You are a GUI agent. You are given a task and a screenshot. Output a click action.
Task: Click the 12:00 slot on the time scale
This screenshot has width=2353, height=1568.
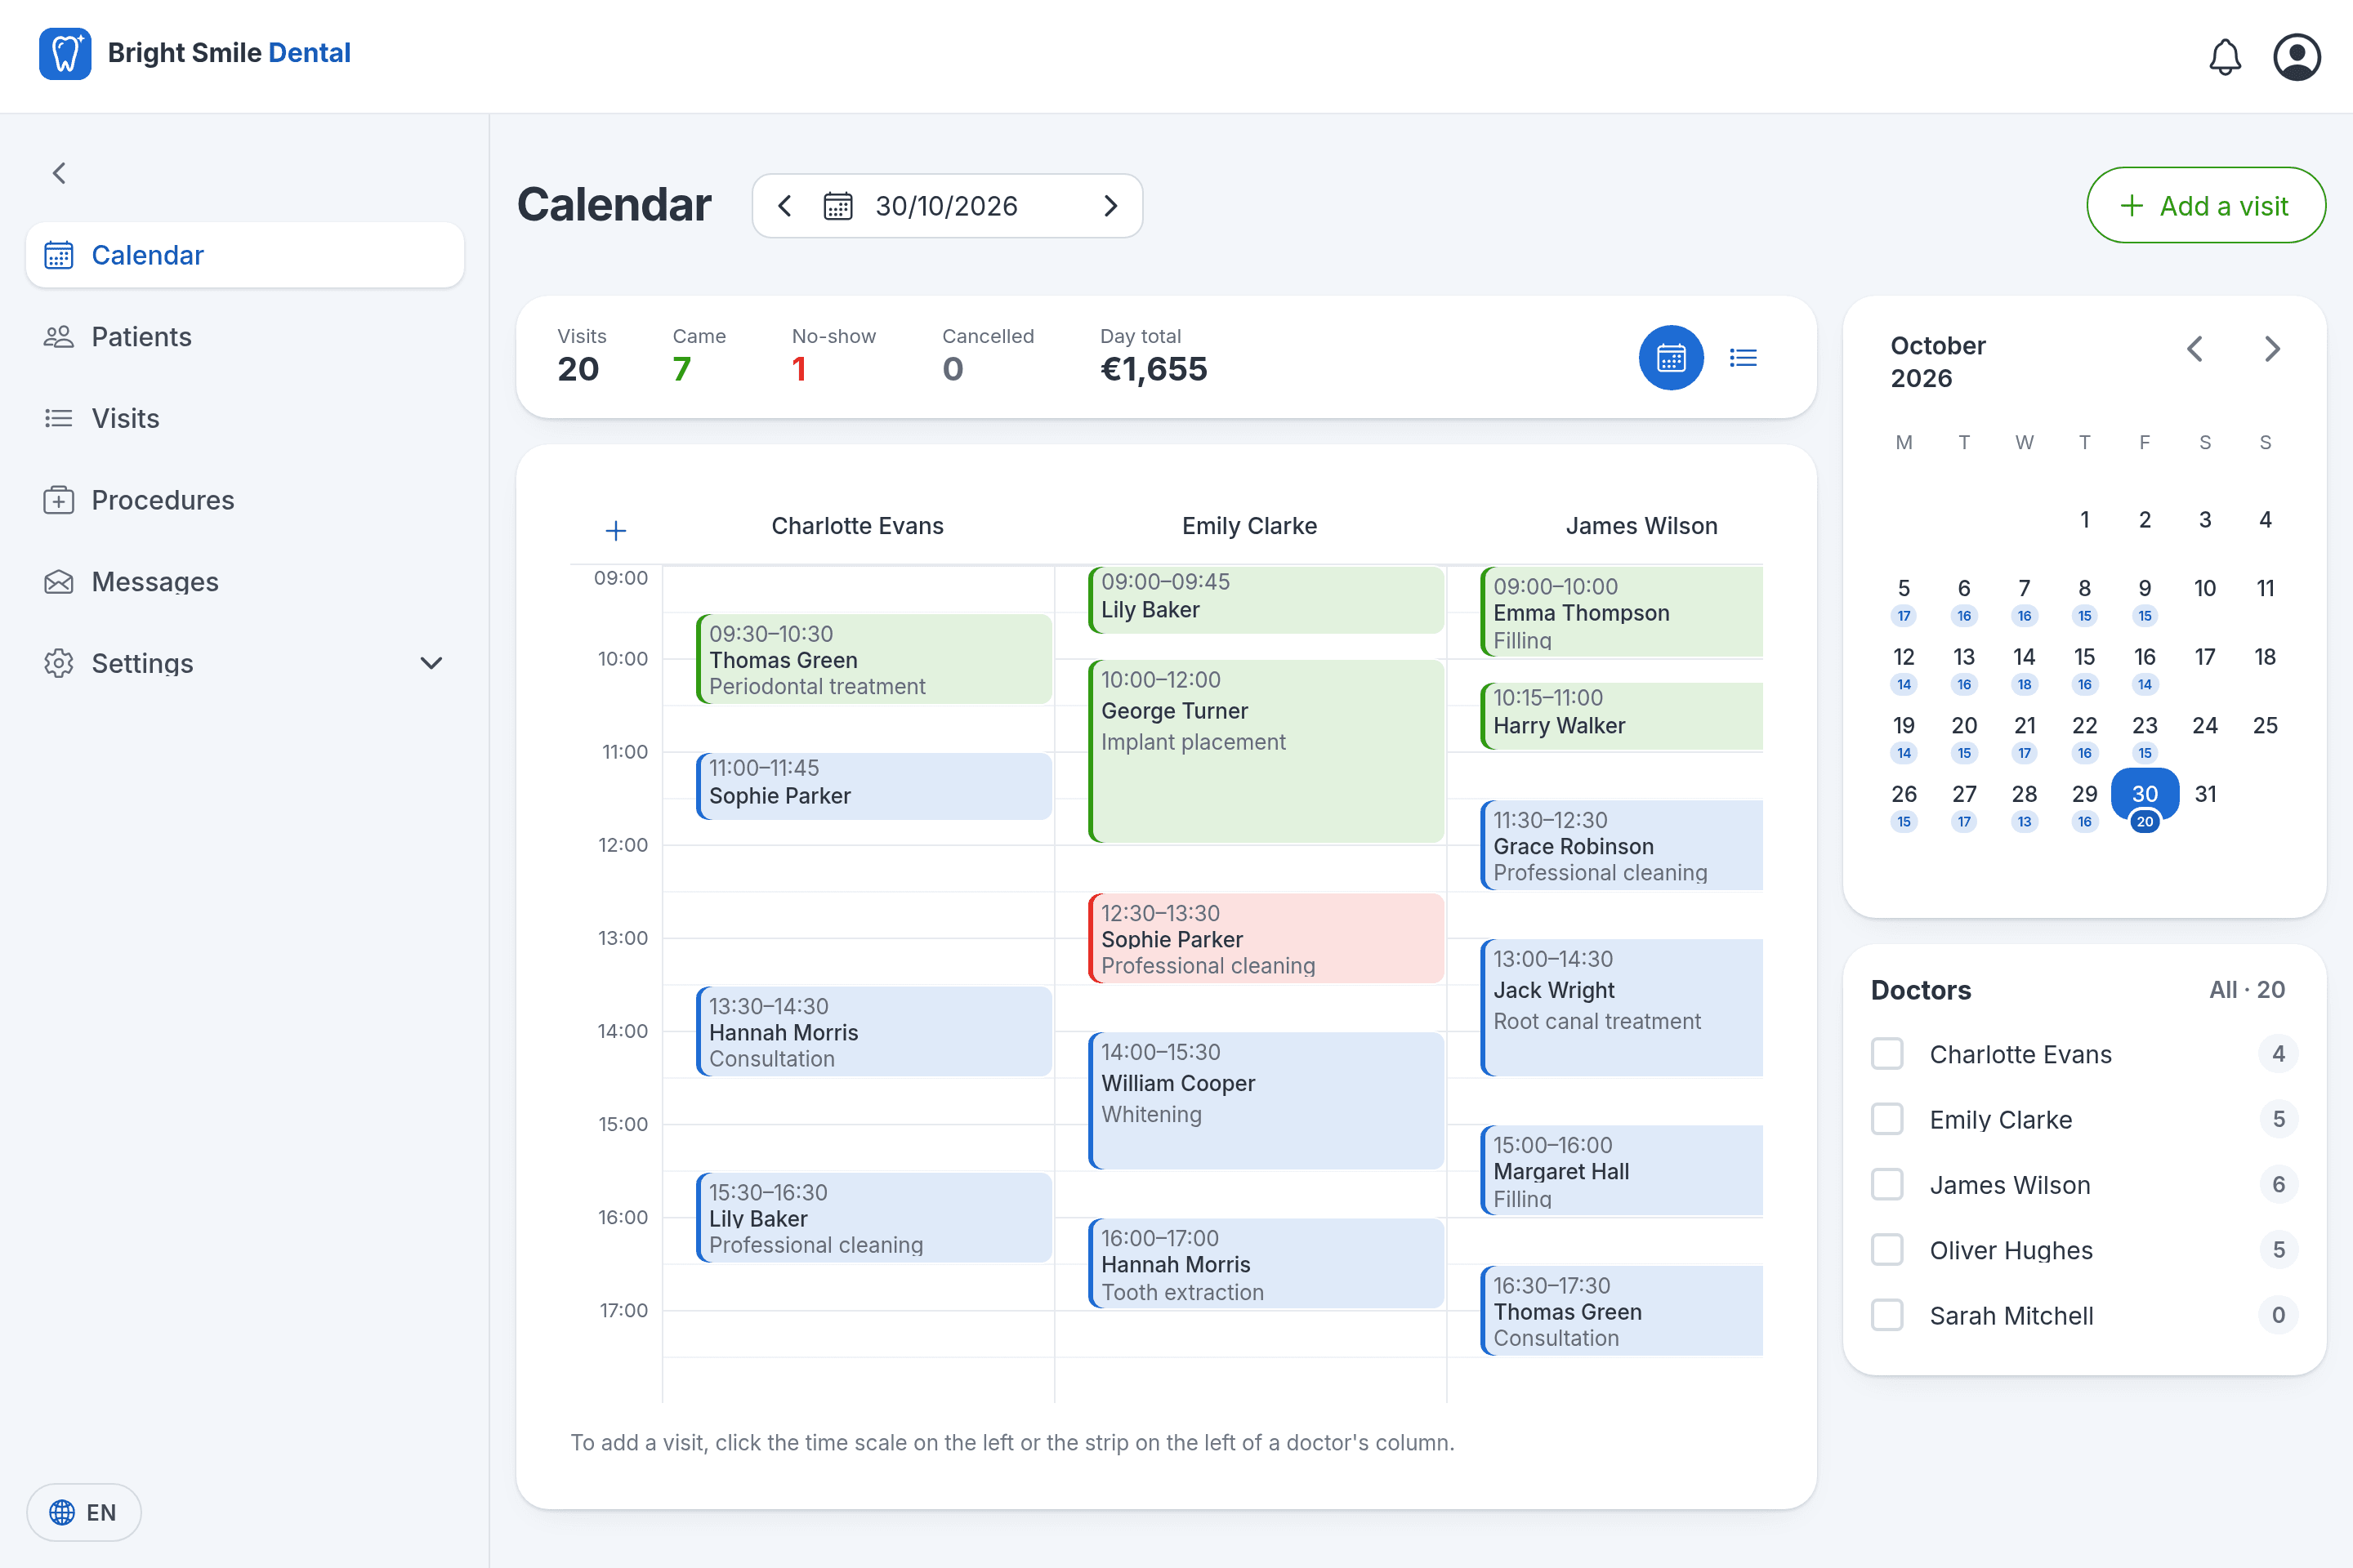coord(623,845)
